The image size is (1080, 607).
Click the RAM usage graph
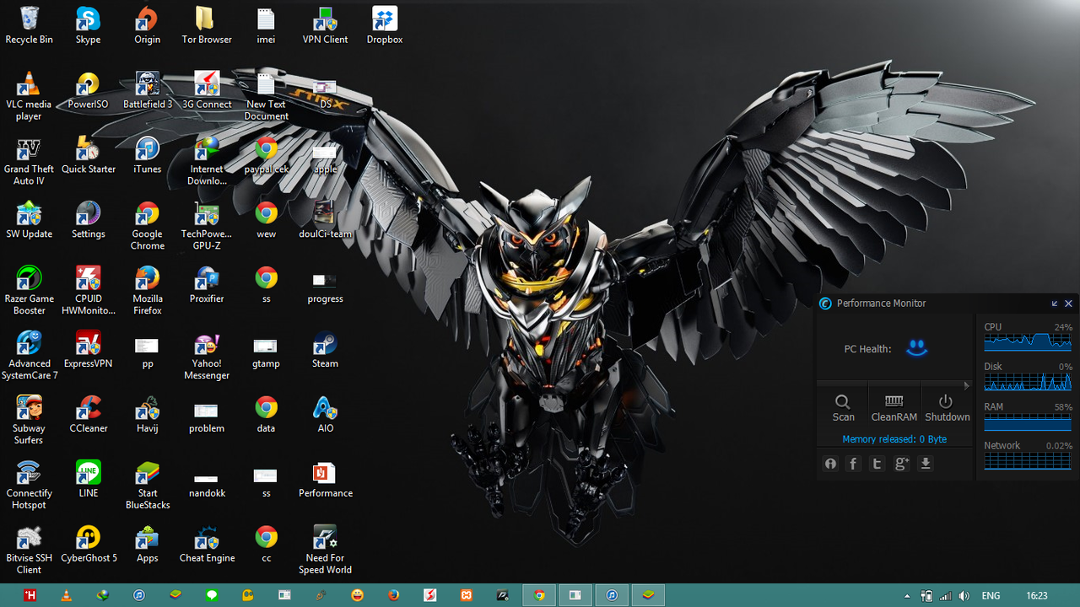coord(1028,422)
